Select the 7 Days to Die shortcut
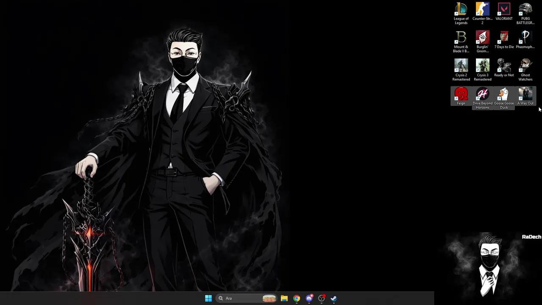 504,40
